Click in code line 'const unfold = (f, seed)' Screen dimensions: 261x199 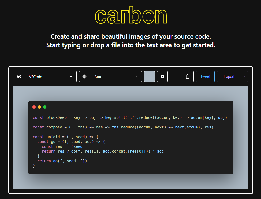65,137
